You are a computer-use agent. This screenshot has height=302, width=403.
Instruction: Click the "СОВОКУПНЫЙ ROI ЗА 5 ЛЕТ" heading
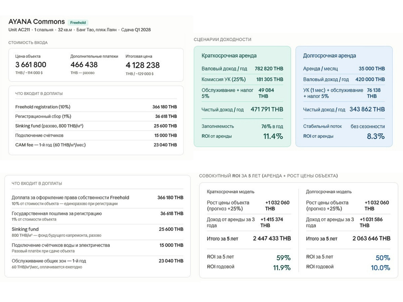[268, 176]
